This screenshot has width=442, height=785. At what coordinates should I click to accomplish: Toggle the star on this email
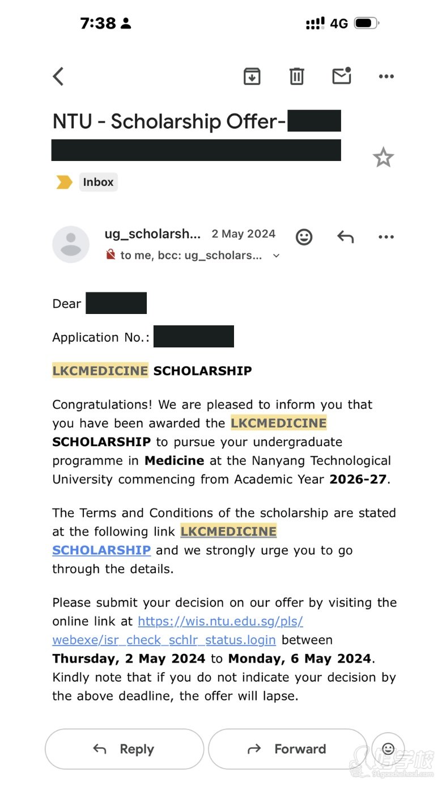click(383, 158)
